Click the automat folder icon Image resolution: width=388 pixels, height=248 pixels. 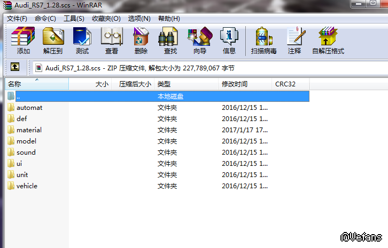click(x=11, y=107)
